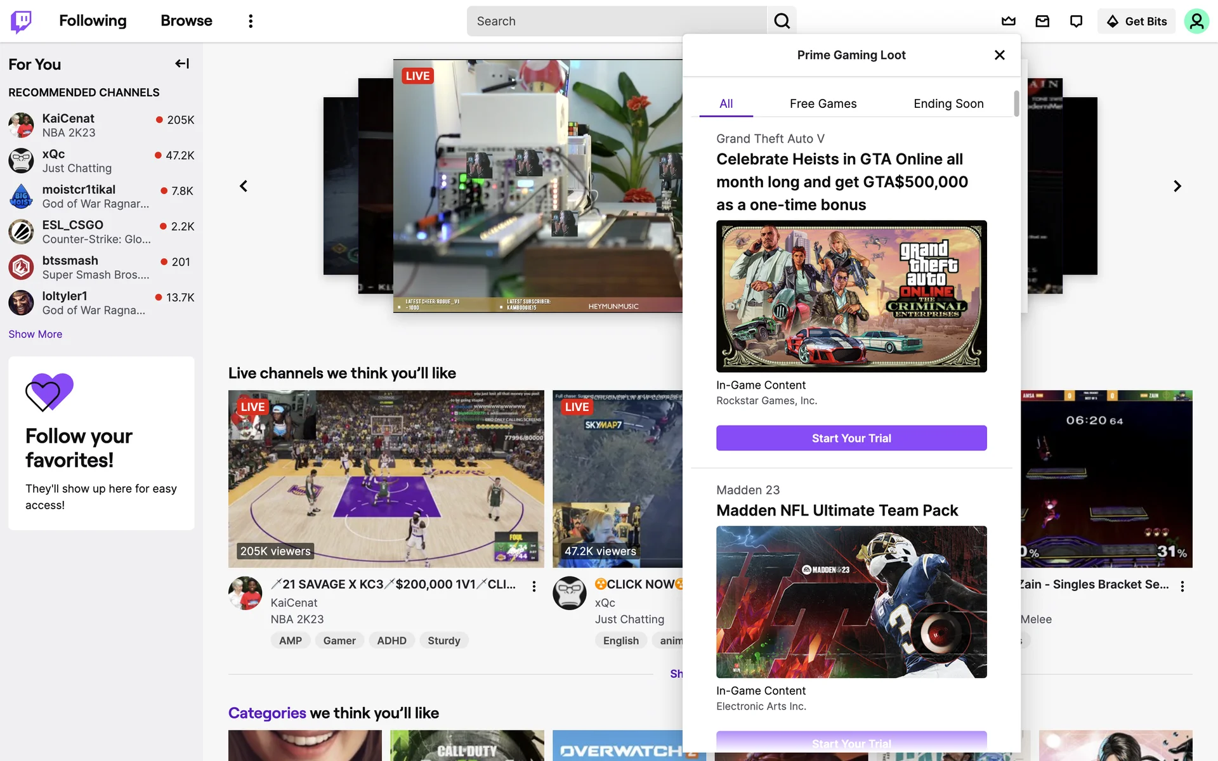Open the whispers chat icon
Viewport: 1218px width, 761px height.
point(1076,21)
